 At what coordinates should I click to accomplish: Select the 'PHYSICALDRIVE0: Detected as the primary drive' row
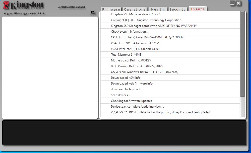[170, 112]
